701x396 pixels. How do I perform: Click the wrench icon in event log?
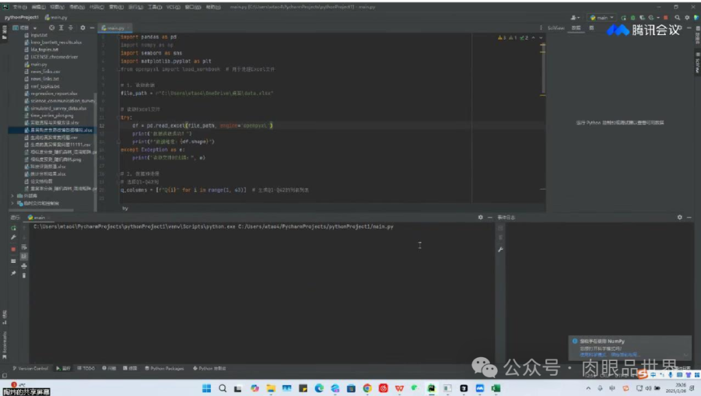(x=500, y=249)
